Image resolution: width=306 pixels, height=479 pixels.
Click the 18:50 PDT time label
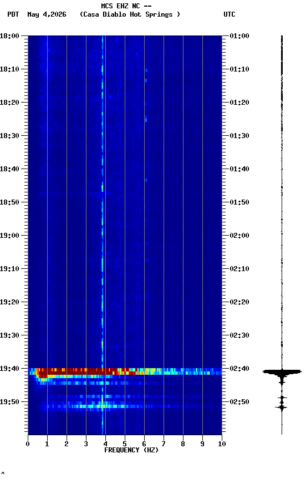9,202
